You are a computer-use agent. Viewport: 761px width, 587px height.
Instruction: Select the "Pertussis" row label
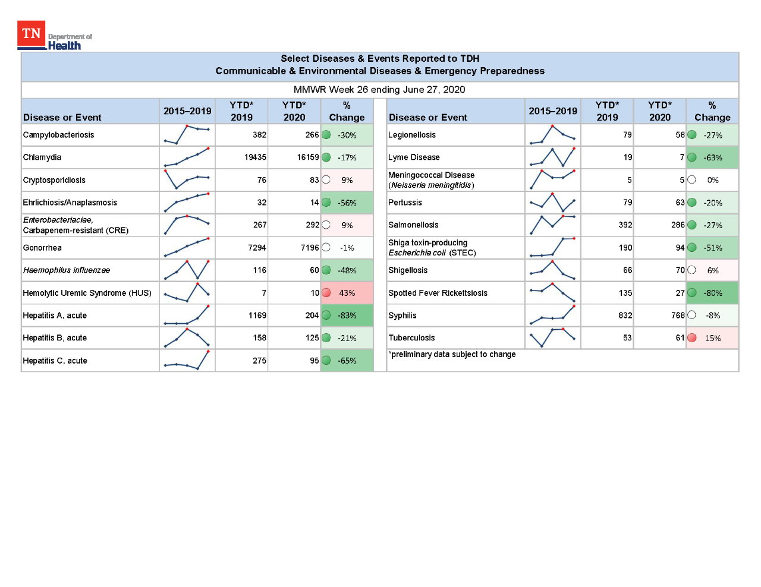point(405,203)
